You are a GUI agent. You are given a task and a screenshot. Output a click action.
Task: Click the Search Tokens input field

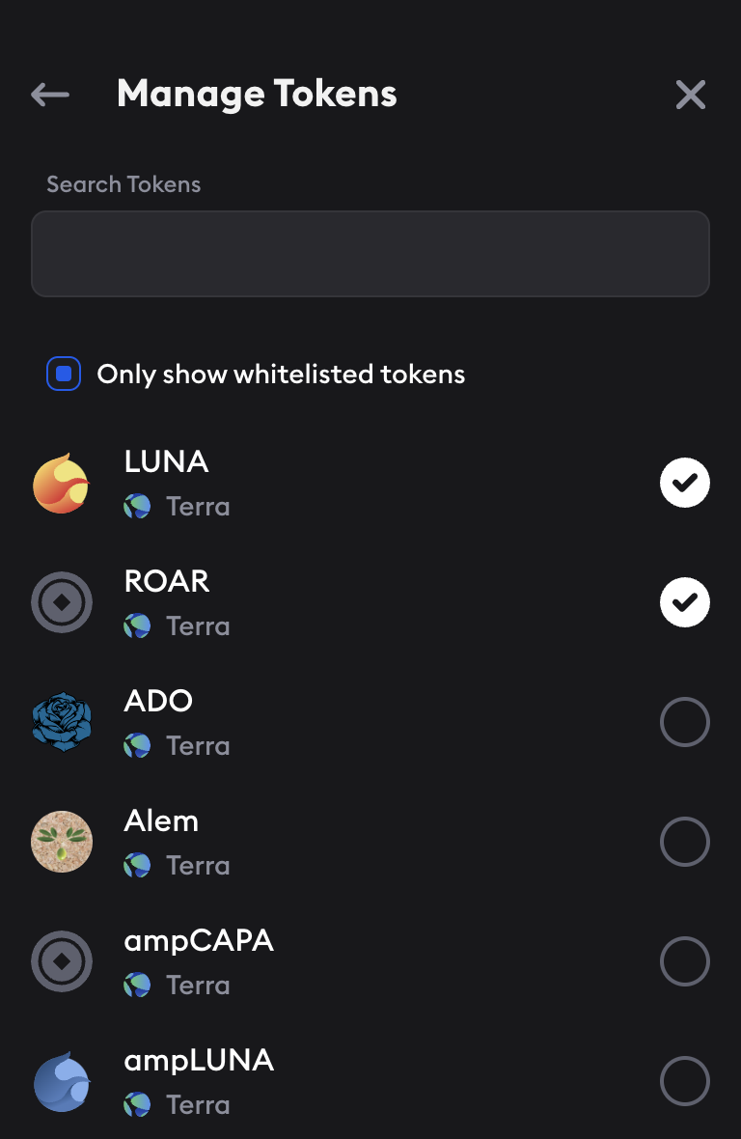(x=370, y=254)
